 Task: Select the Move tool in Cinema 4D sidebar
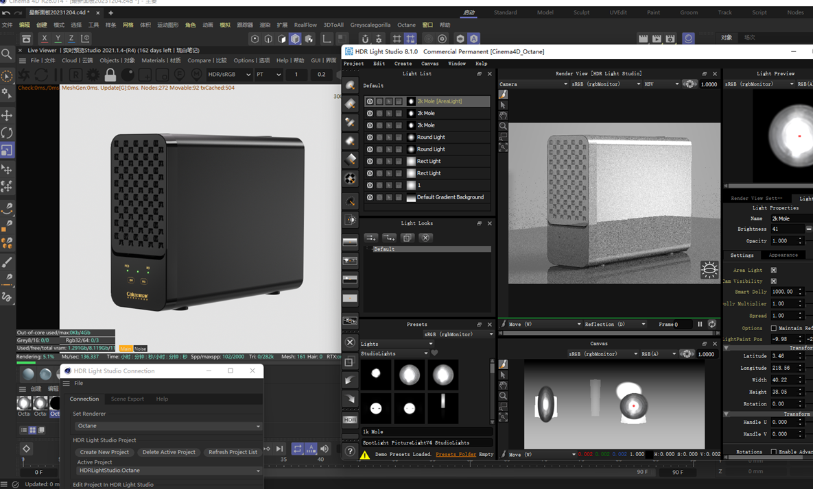pos(8,115)
